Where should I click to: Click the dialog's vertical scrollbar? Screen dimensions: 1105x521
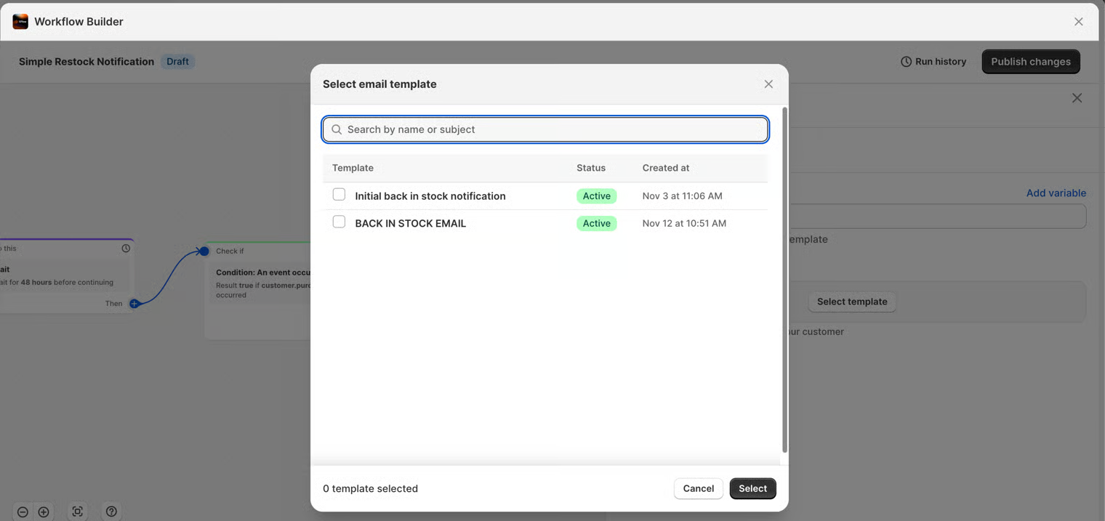click(784, 280)
